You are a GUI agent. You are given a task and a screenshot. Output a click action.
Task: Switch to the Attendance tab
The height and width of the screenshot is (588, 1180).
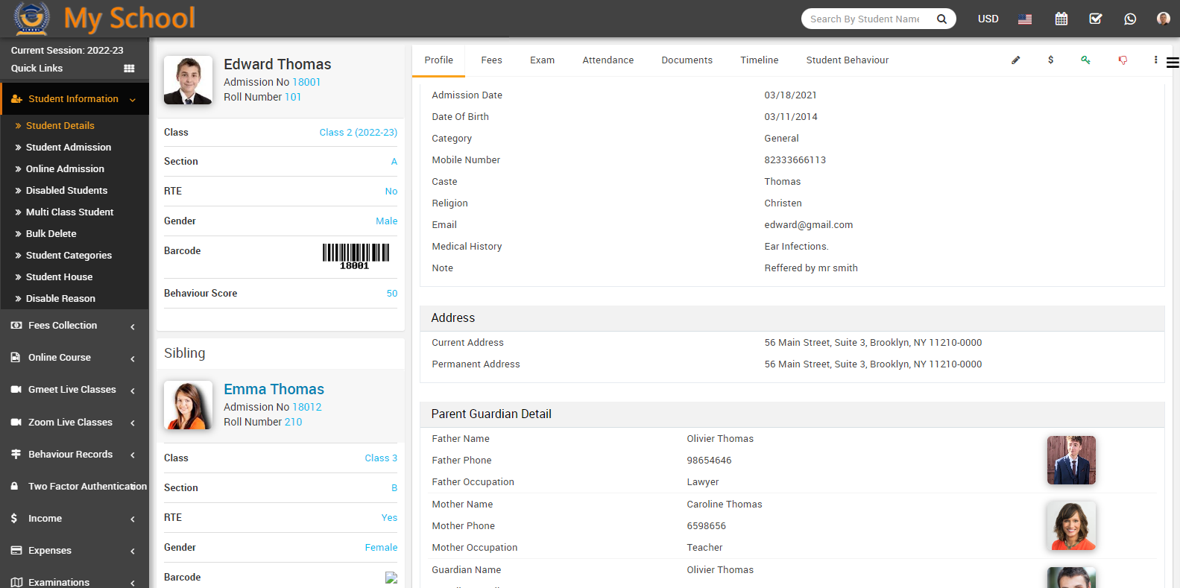608,60
